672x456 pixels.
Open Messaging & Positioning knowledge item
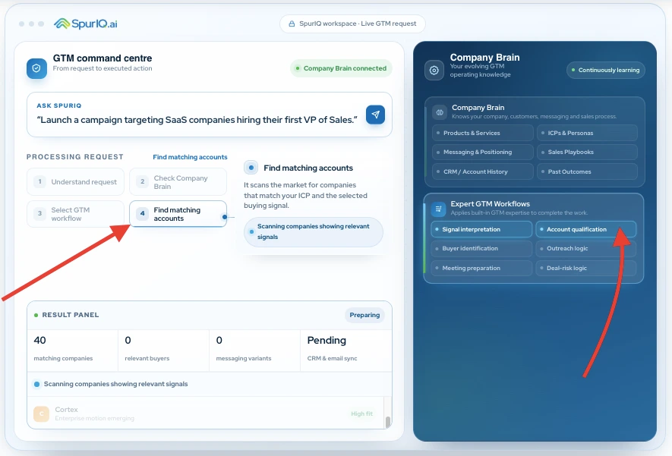click(x=483, y=152)
